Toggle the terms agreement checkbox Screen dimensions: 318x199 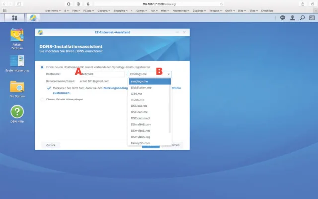49,88
